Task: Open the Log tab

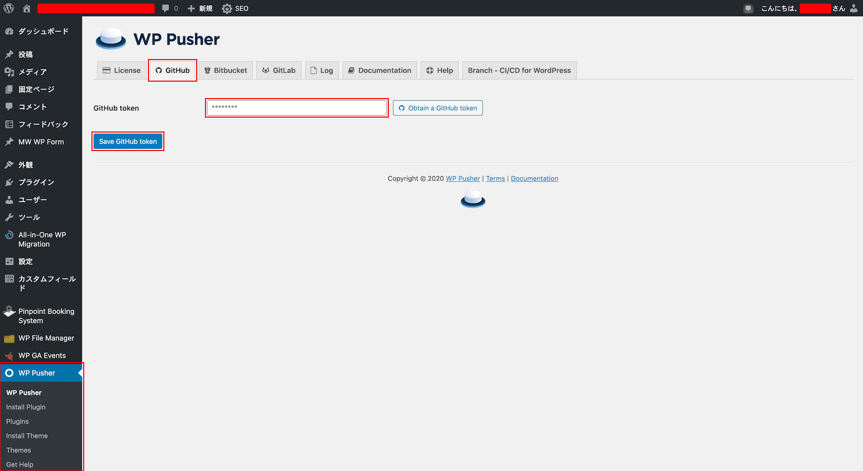Action: point(322,70)
